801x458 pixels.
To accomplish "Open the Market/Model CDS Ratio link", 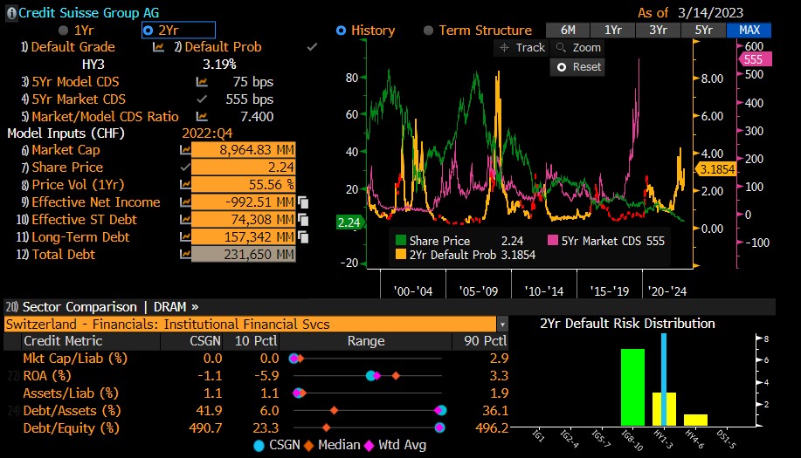I will [105, 116].
